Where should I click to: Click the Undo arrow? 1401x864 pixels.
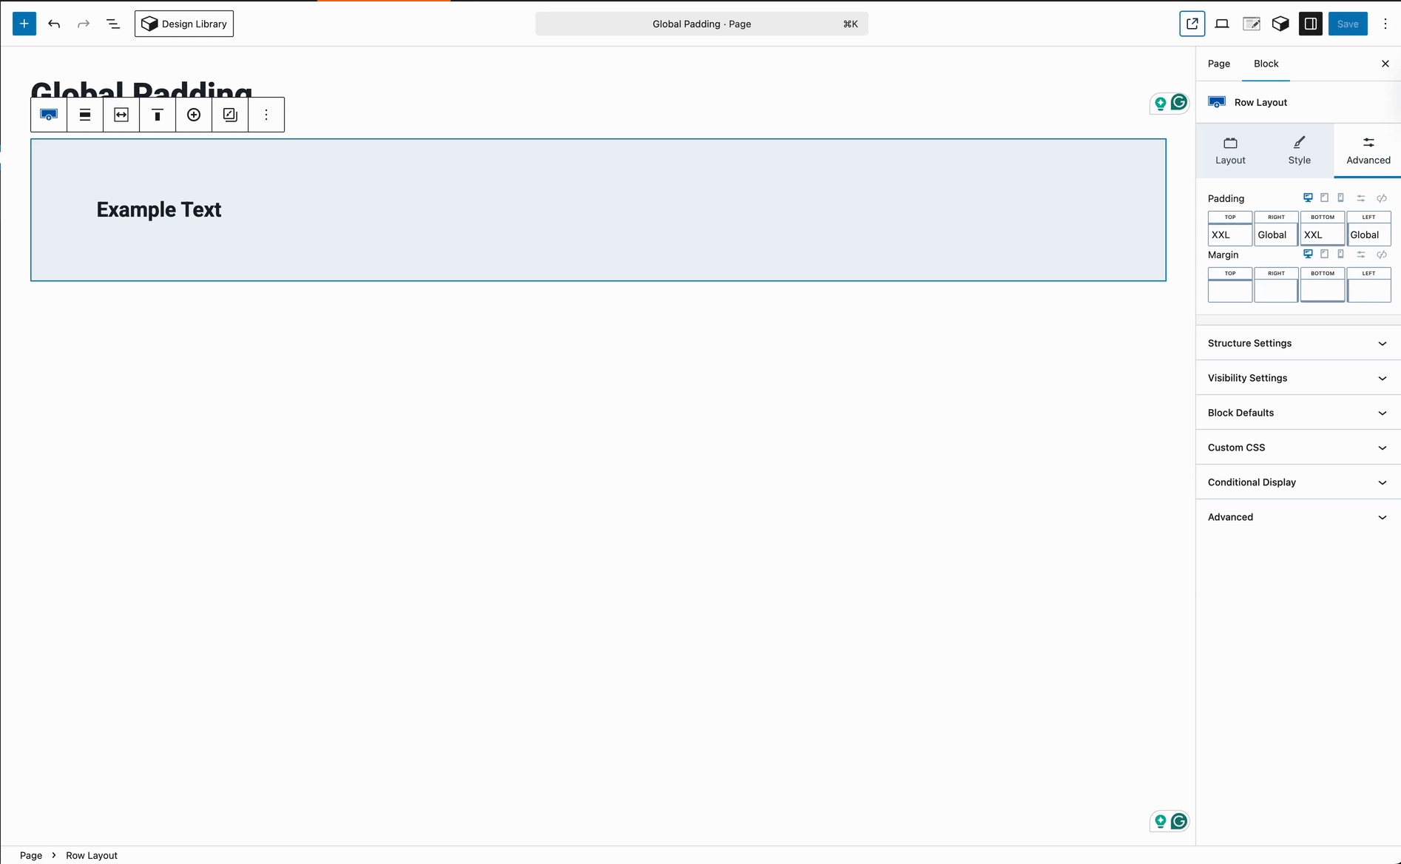54,23
